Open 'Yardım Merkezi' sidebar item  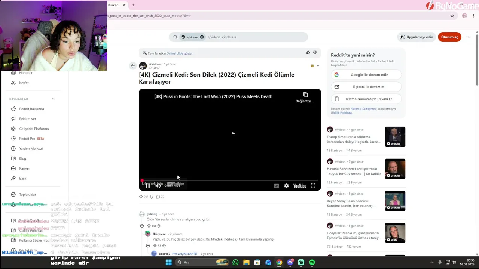click(31, 148)
